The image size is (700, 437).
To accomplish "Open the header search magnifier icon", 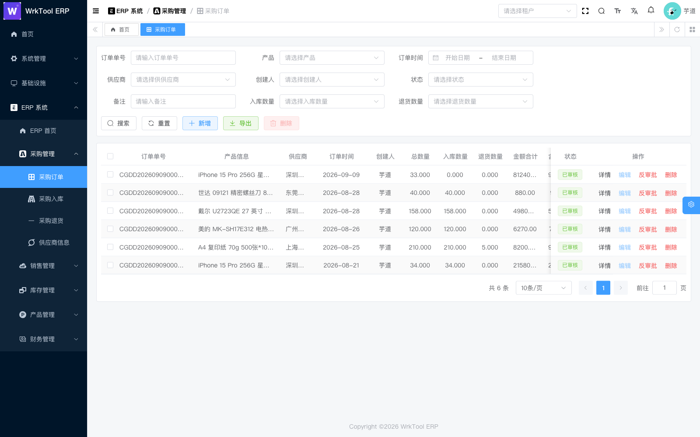I will point(602,11).
